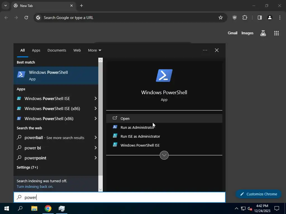Screen dimensions: 286x214
Task: Expand power bi web result arrow
Action: click(96, 148)
